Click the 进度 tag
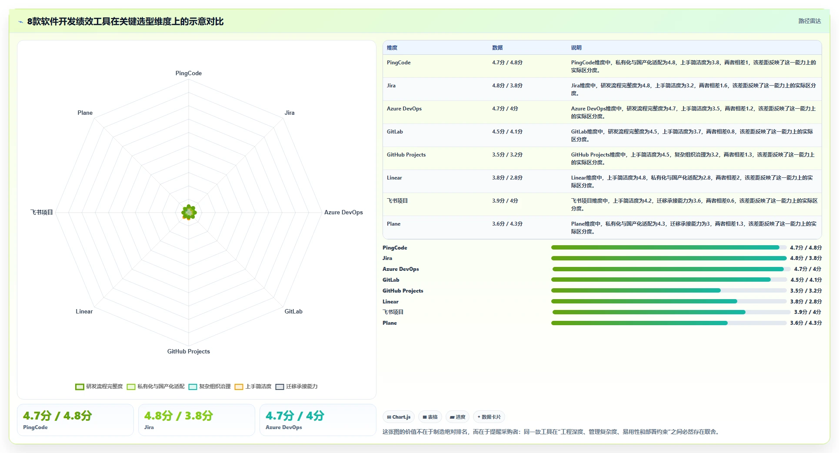The image size is (839, 453). 457,417
